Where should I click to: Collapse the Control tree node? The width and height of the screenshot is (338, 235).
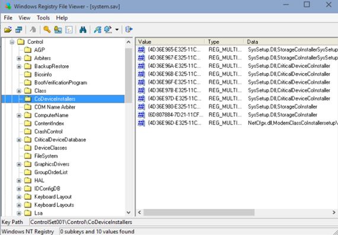tap(12, 42)
